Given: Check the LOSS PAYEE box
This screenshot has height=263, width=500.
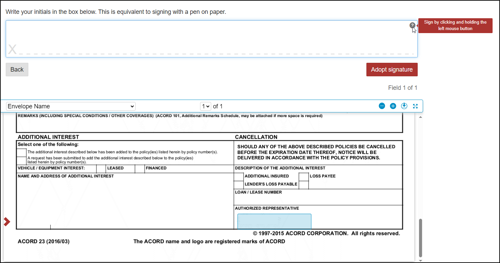Looking at the screenshot, I should point(304,177).
